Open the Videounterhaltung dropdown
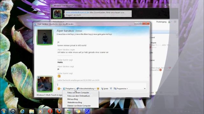Screen dimensions: 204x114 tap(86, 89)
